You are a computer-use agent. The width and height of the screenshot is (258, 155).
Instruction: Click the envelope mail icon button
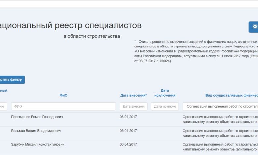click(254, 27)
